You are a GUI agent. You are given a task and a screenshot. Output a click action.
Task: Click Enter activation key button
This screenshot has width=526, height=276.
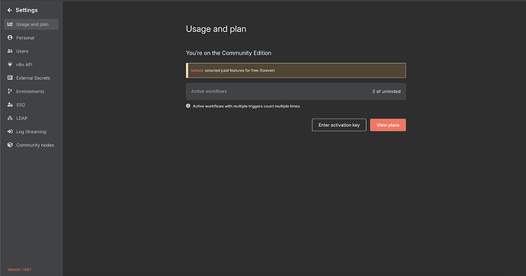coord(338,125)
